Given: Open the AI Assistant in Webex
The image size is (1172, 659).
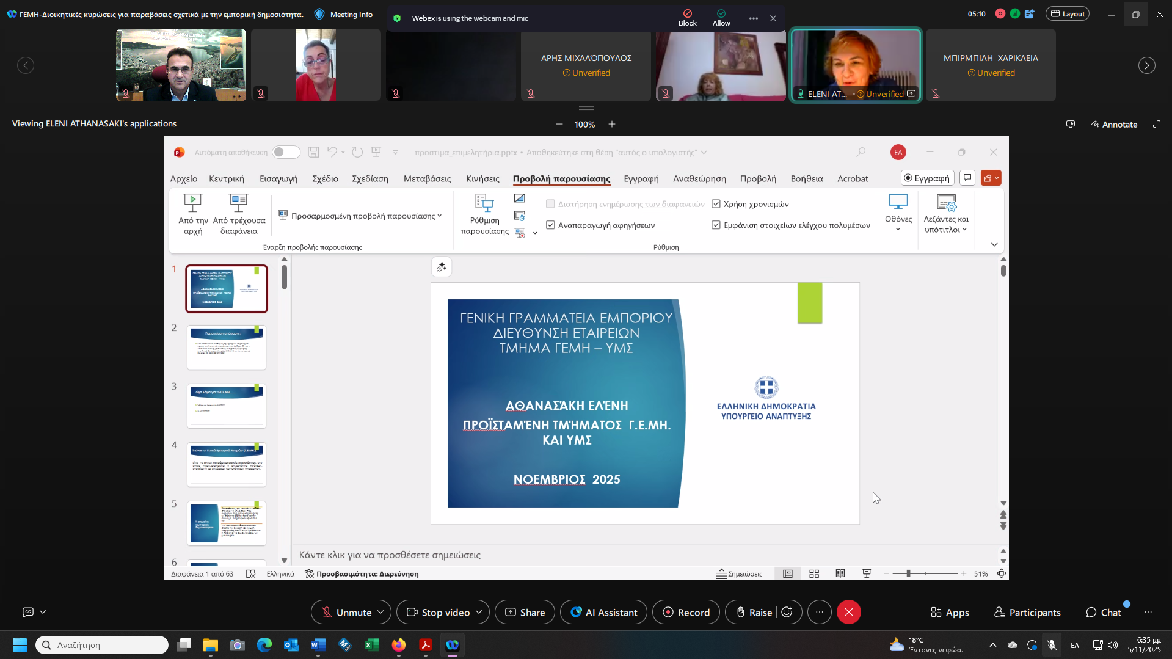Looking at the screenshot, I should (x=603, y=612).
